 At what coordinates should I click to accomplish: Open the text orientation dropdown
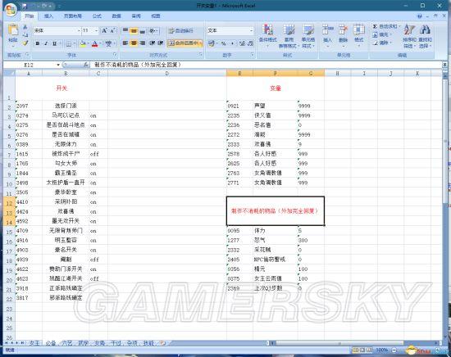[153, 30]
